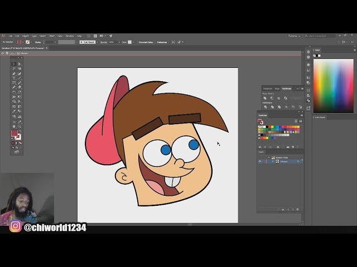Click the opacity value field in control bar
Viewport: 357px width, 267px height.
pyautogui.click(x=113, y=42)
